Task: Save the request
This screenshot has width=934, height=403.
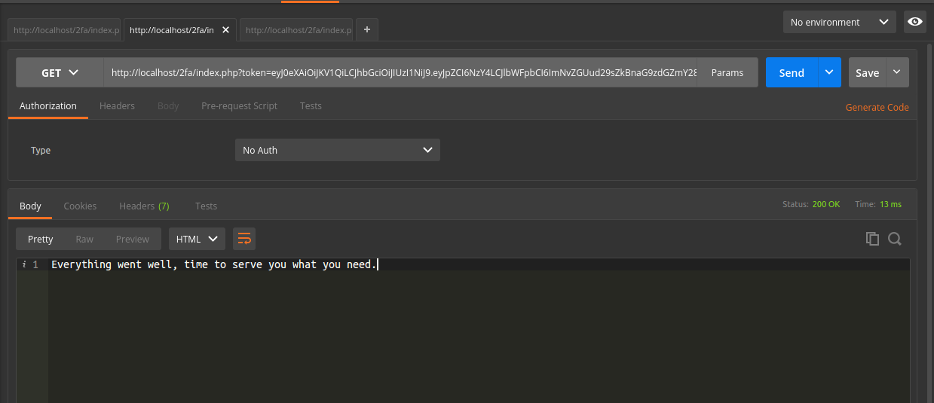Action: pos(868,72)
